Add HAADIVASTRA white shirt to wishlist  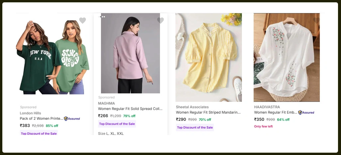pyautogui.click(x=316, y=21)
